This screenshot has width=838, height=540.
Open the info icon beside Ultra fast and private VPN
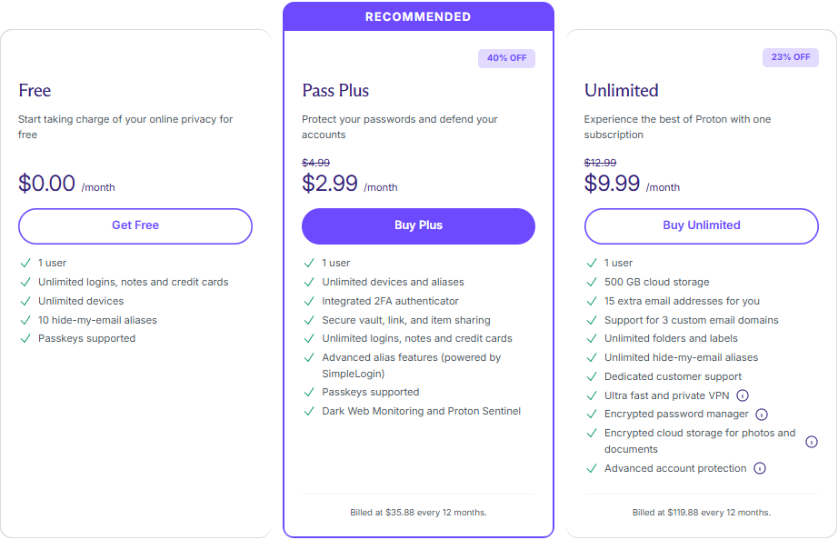(743, 395)
